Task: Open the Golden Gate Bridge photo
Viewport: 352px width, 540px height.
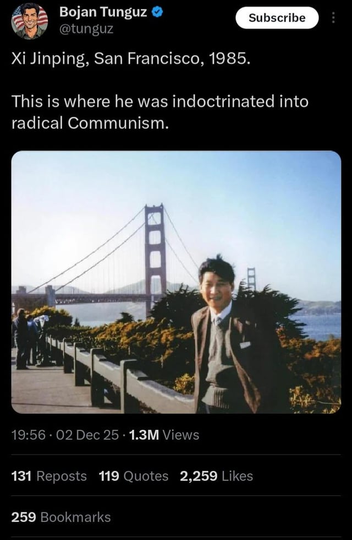Action: point(176,282)
